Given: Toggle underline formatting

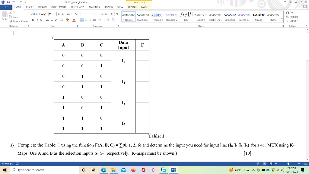Looking at the screenshot, I should point(41,20).
